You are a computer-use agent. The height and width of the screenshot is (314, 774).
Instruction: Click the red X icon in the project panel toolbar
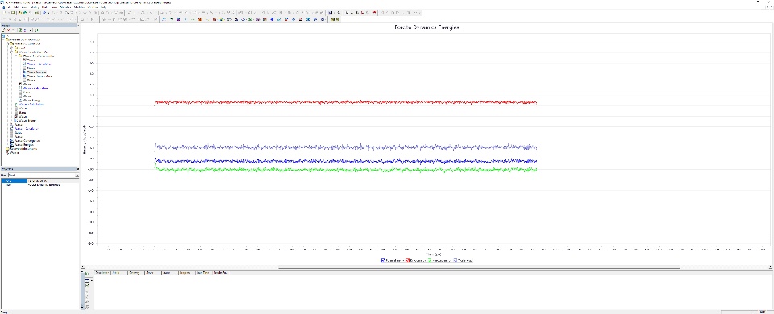point(8,31)
